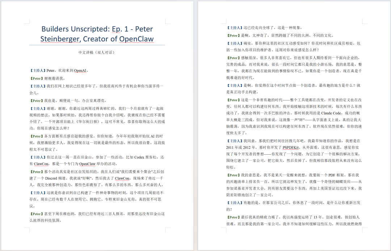Click the word "Steinberger" in the title
The width and height of the screenshot is (391, 251).
click(x=60, y=39)
